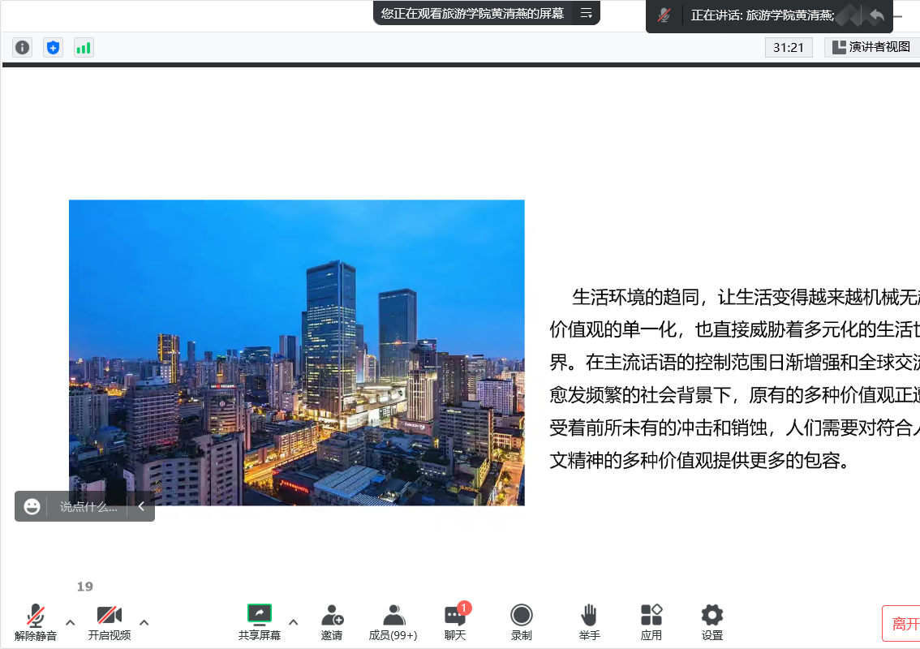
Task: Click the red 离开 leave button
Action: pos(904,623)
